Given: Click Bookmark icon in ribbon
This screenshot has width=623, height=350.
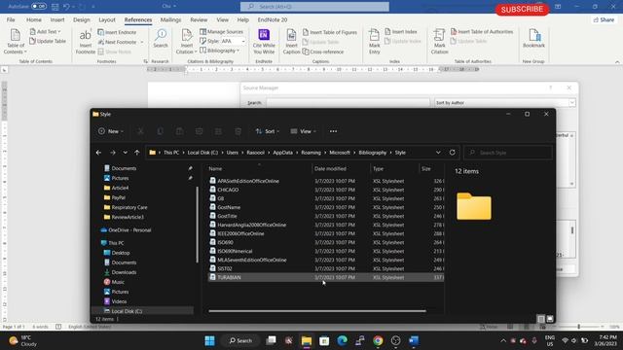Looking at the screenshot, I should click(x=533, y=39).
